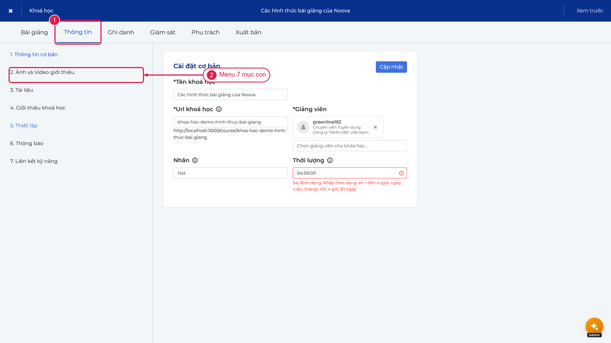The image size is (611, 343).
Task: Click the localhost course URL text
Action: point(230,134)
